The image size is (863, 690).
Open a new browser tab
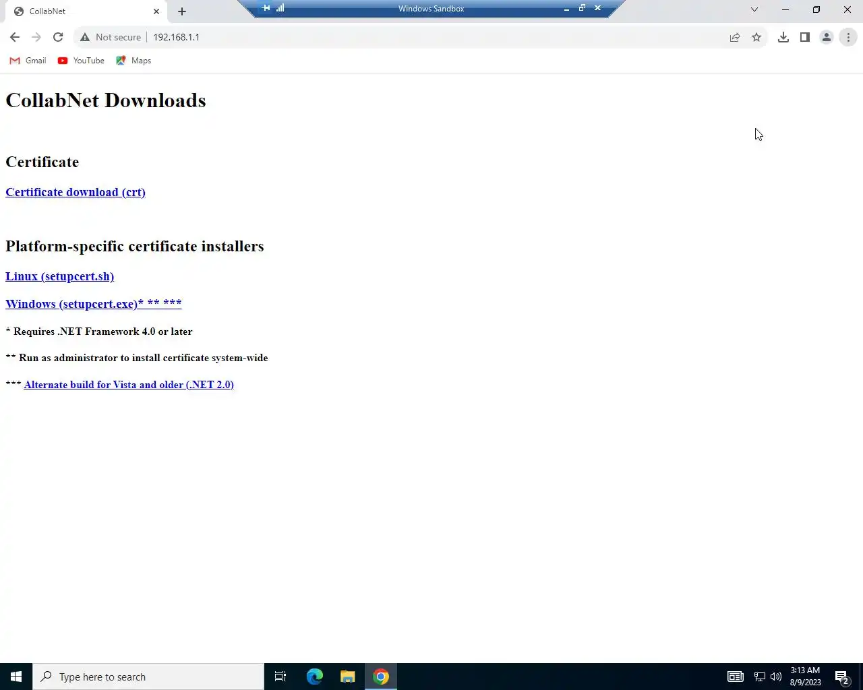pyautogui.click(x=182, y=11)
